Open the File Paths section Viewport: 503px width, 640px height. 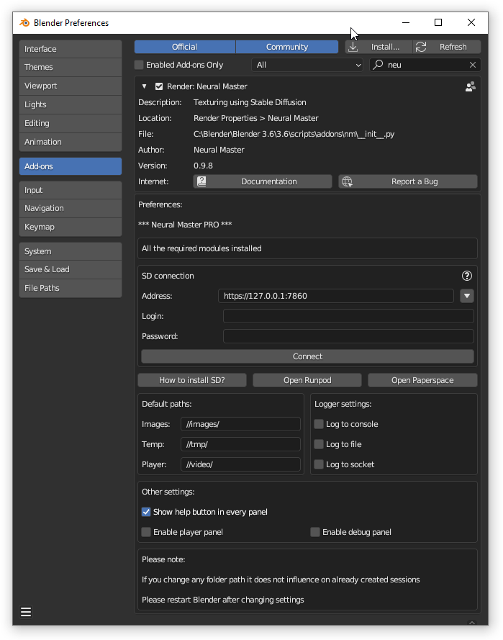(x=71, y=288)
